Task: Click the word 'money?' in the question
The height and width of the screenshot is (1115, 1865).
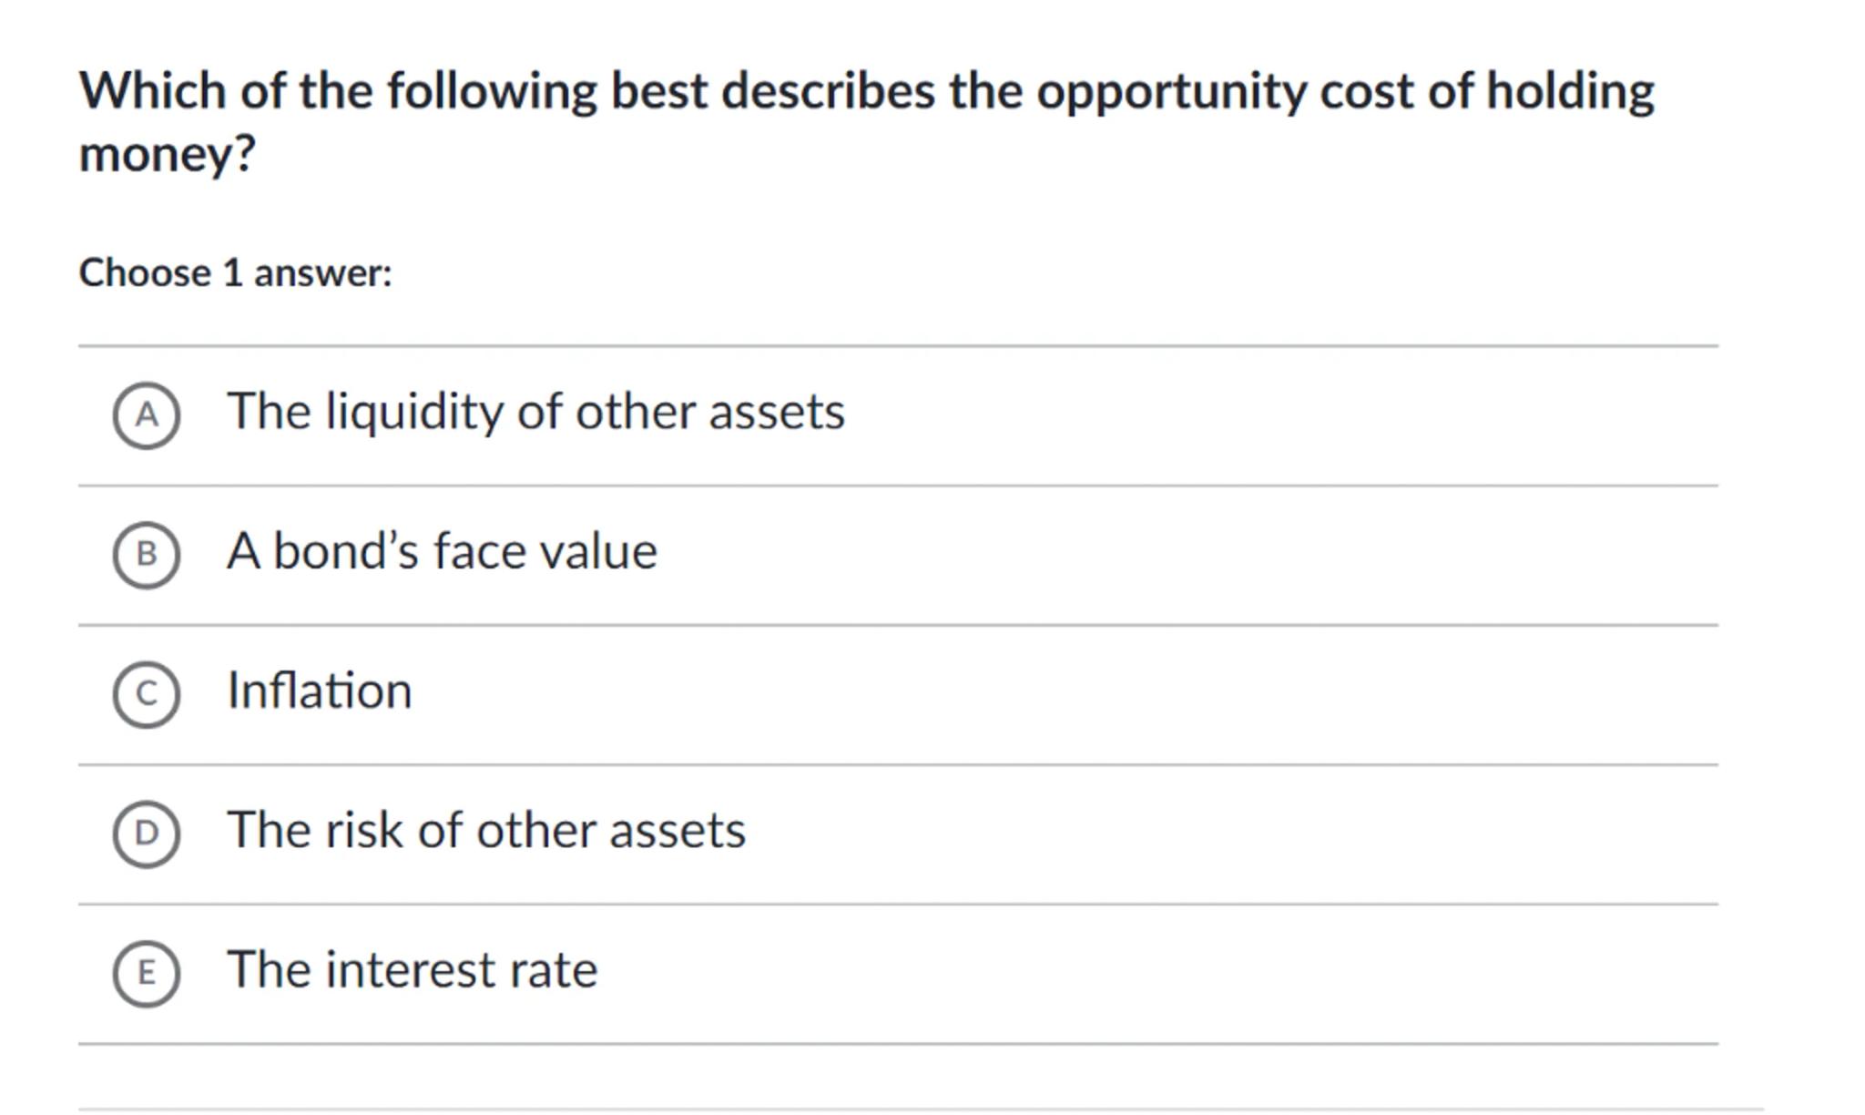Action: (x=168, y=154)
